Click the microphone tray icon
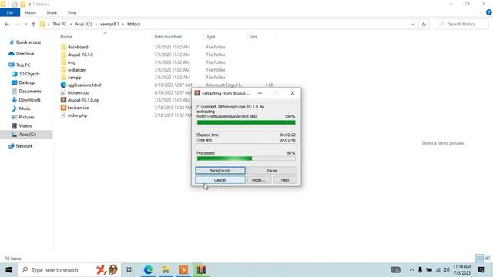 (420, 270)
